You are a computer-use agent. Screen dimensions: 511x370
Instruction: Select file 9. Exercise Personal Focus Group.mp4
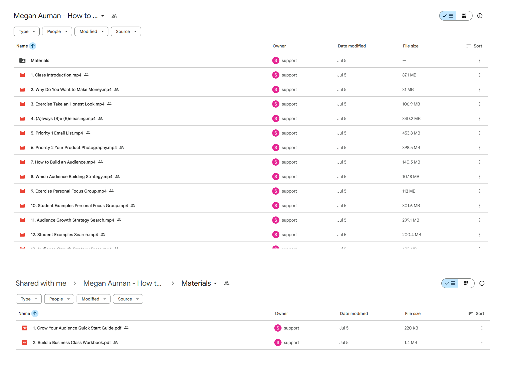(x=69, y=191)
